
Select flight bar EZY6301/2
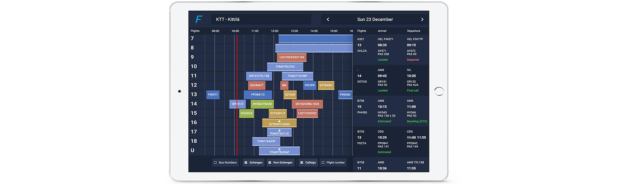[278, 113]
